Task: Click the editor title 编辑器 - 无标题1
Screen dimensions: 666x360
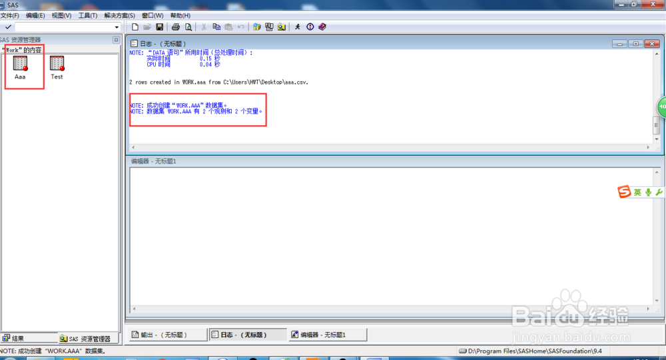Action: pyautogui.click(x=153, y=161)
